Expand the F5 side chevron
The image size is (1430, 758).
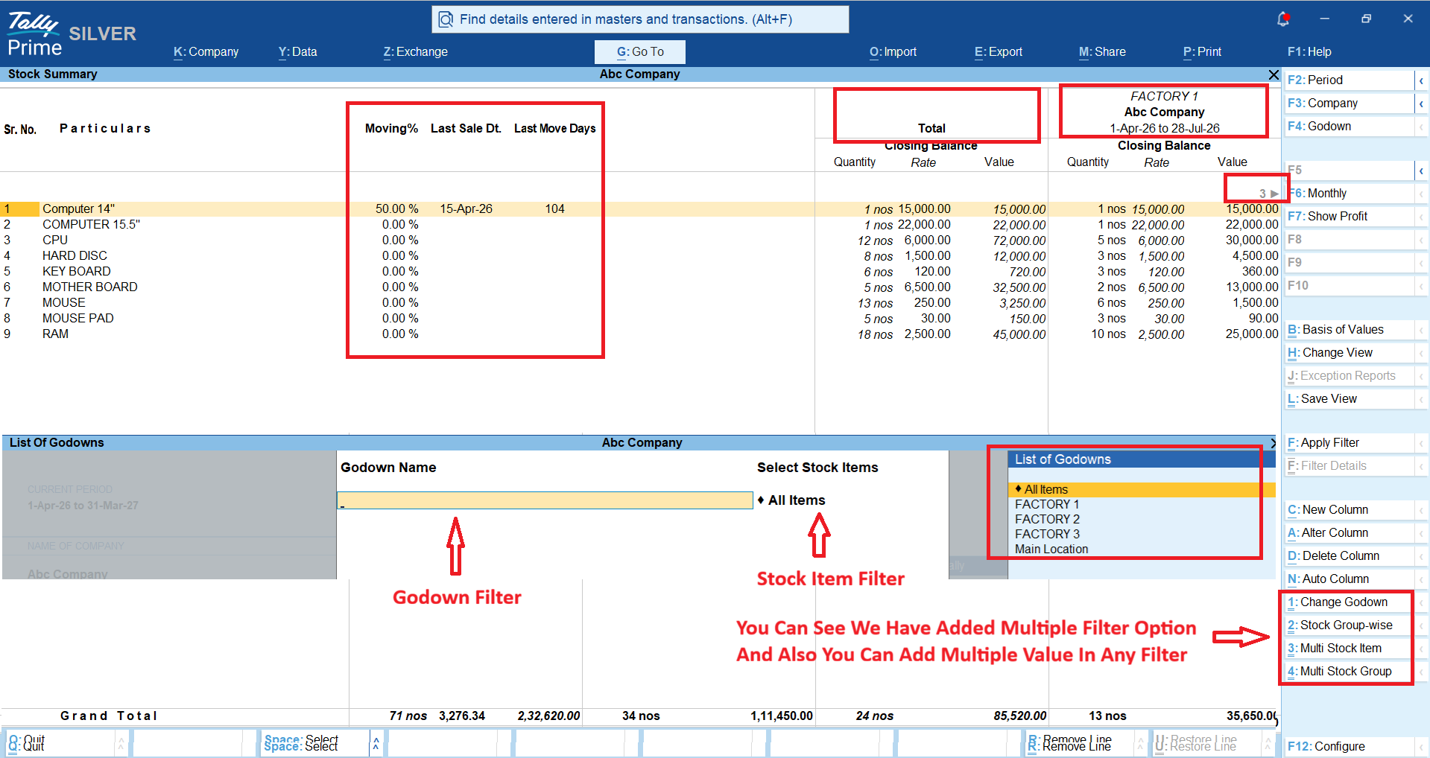(1421, 171)
